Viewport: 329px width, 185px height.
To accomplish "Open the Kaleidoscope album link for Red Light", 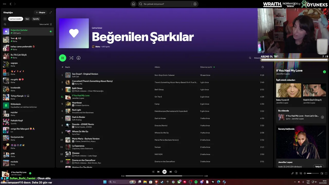I will [x=171, y=111].
